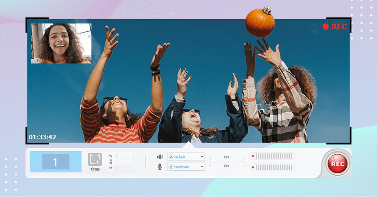
Task: Toggle the Default speaker checkbox
Action: pos(171,157)
